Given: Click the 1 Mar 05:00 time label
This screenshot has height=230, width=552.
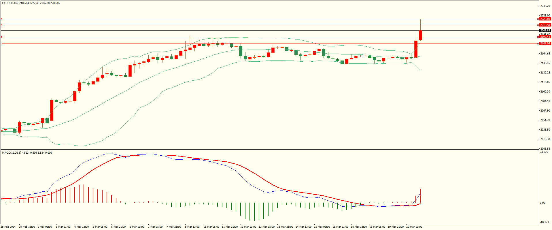Looking at the screenshot, I should [45, 227].
